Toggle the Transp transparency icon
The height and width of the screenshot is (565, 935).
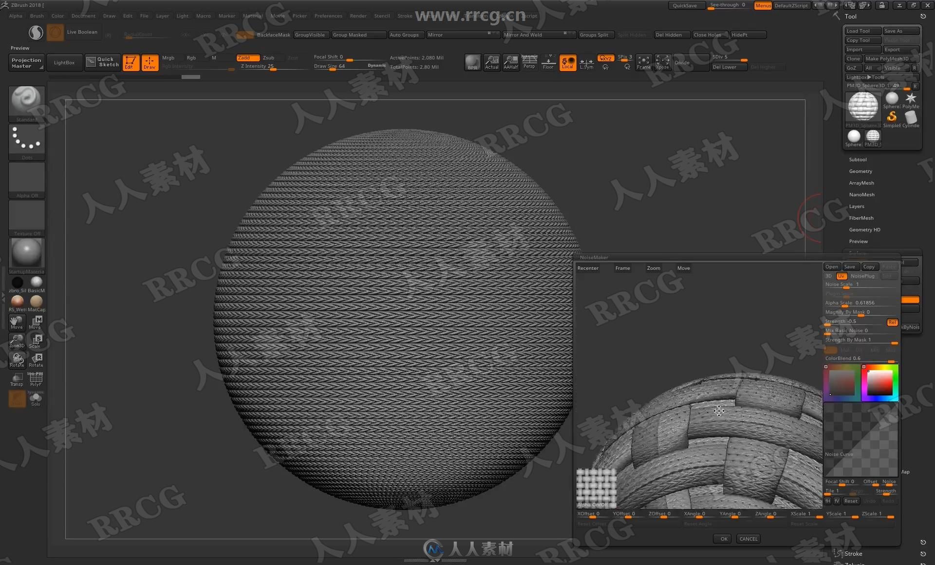tap(17, 379)
